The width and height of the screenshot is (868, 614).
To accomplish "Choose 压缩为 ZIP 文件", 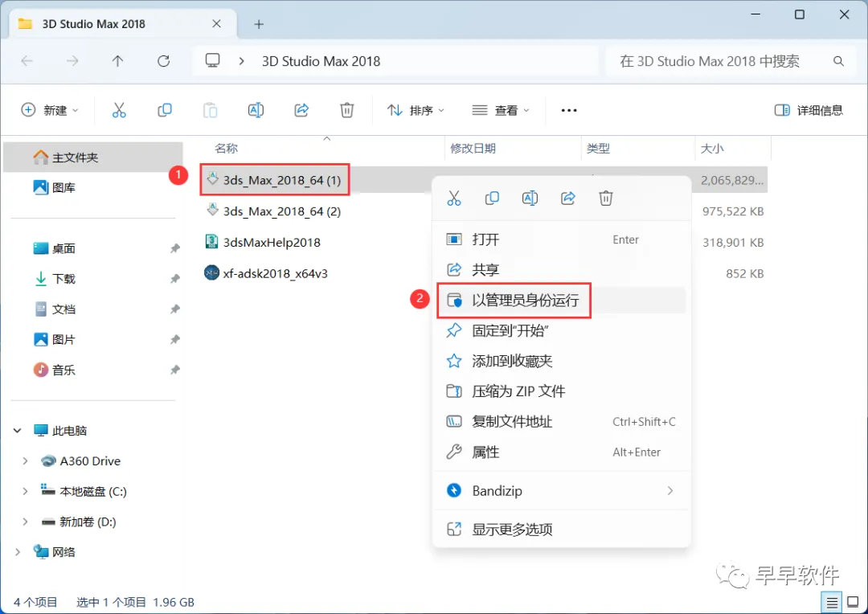I will 561,391.
